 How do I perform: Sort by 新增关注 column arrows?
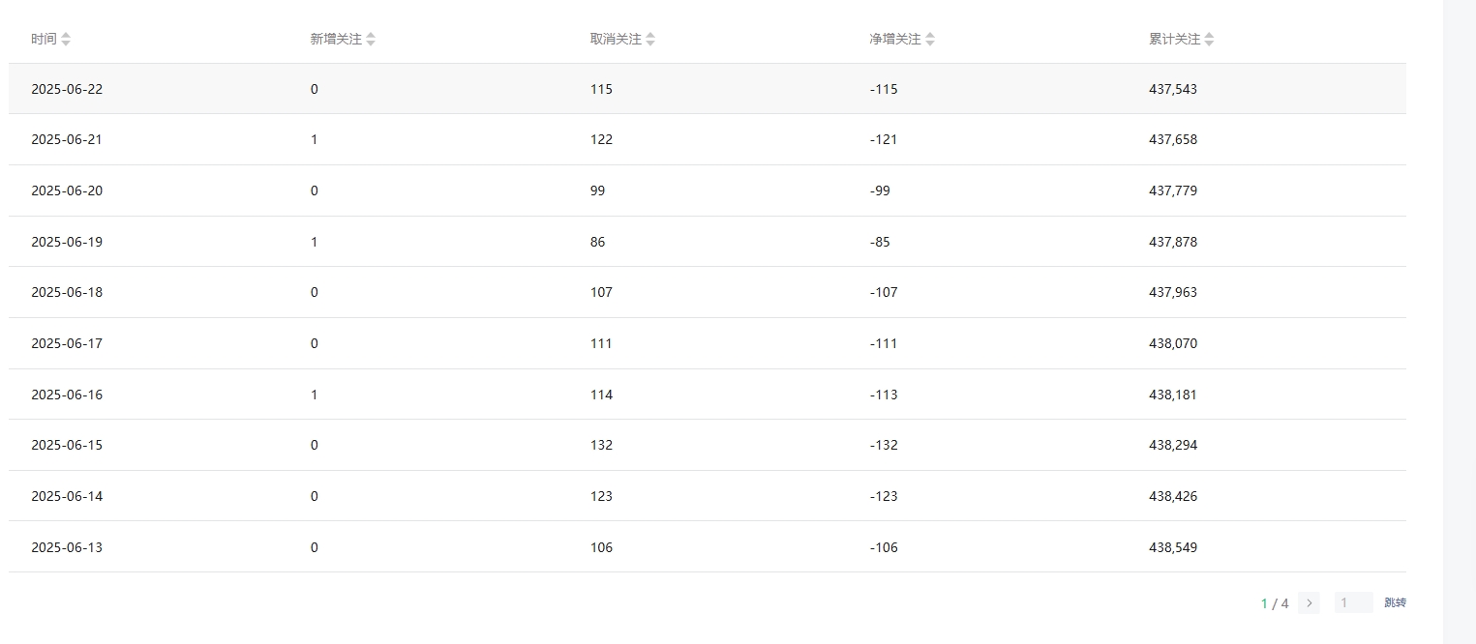pyautogui.click(x=371, y=40)
